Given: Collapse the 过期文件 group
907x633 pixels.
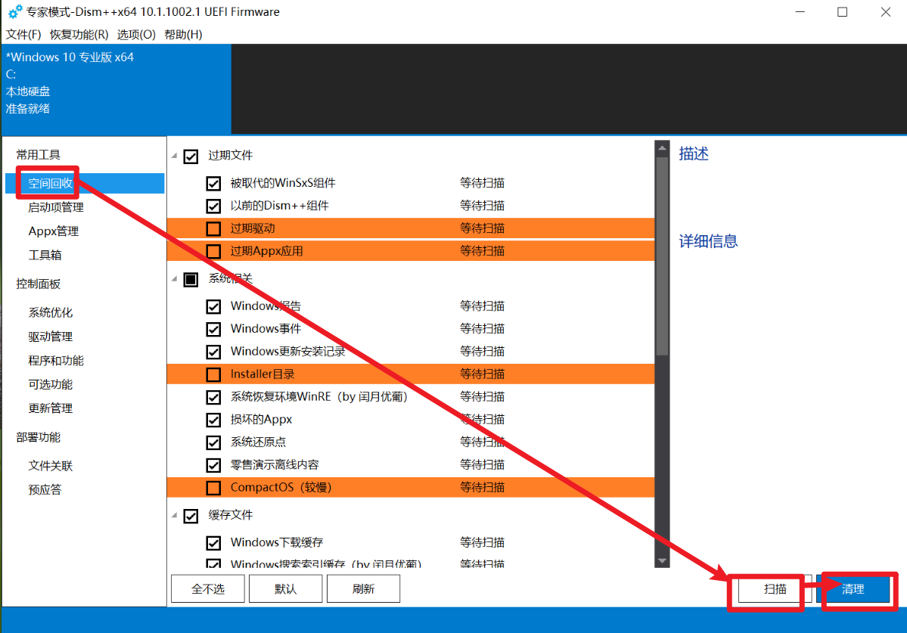Looking at the screenshot, I should tap(174, 156).
